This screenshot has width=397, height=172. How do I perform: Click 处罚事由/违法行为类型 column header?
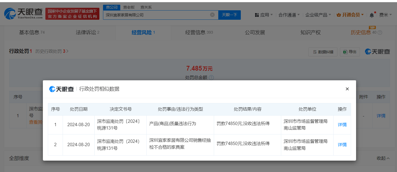click(x=180, y=109)
